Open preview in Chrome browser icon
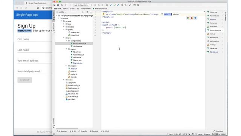Screen dimensions: 241x136 [188, 18]
